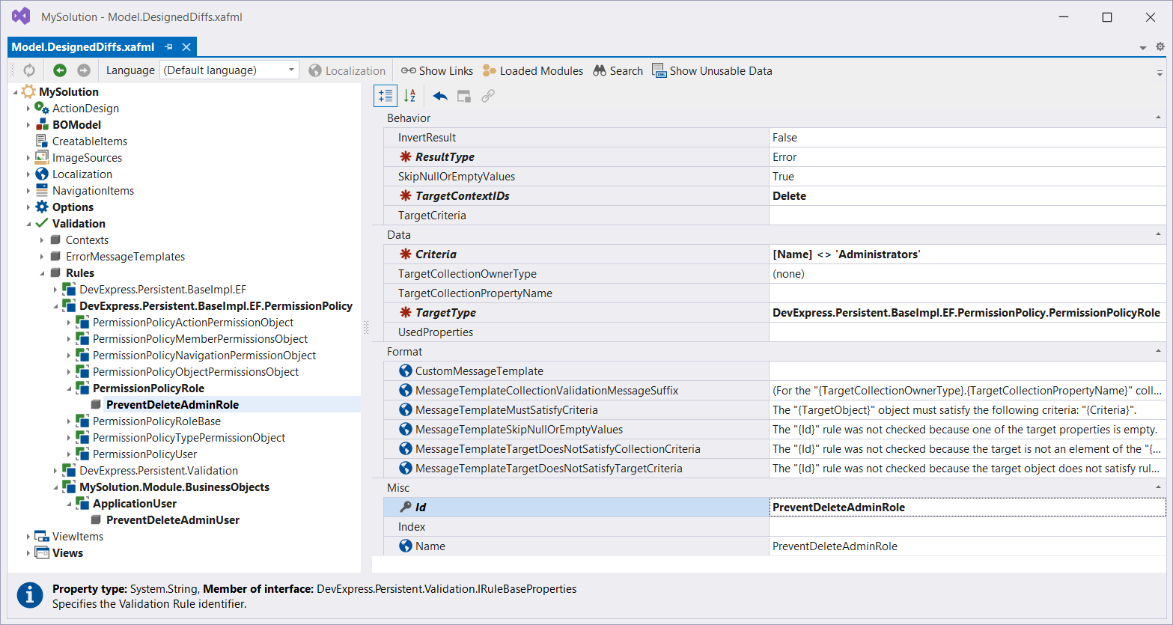The width and height of the screenshot is (1173, 625).
Task: Select the ViewItems node
Action: pos(78,537)
